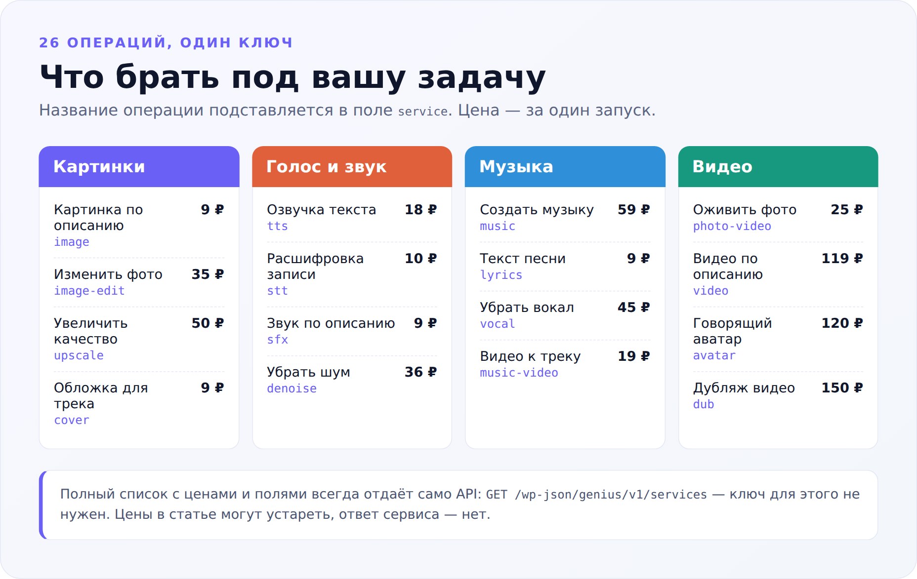Click the 'vocal' service code
917x579 pixels.
(x=498, y=324)
